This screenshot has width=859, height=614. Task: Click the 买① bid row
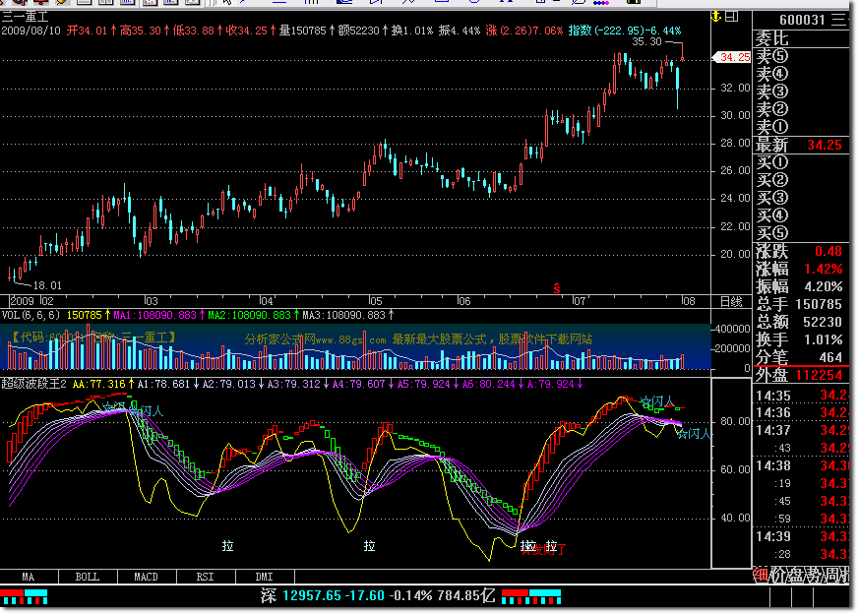click(801, 162)
